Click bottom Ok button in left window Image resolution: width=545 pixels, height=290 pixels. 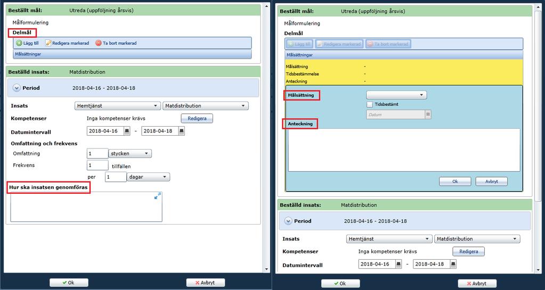click(69, 283)
